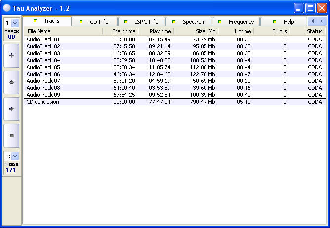330x228 pixels.
Task: Open the Help tab
Action: pos(284,22)
